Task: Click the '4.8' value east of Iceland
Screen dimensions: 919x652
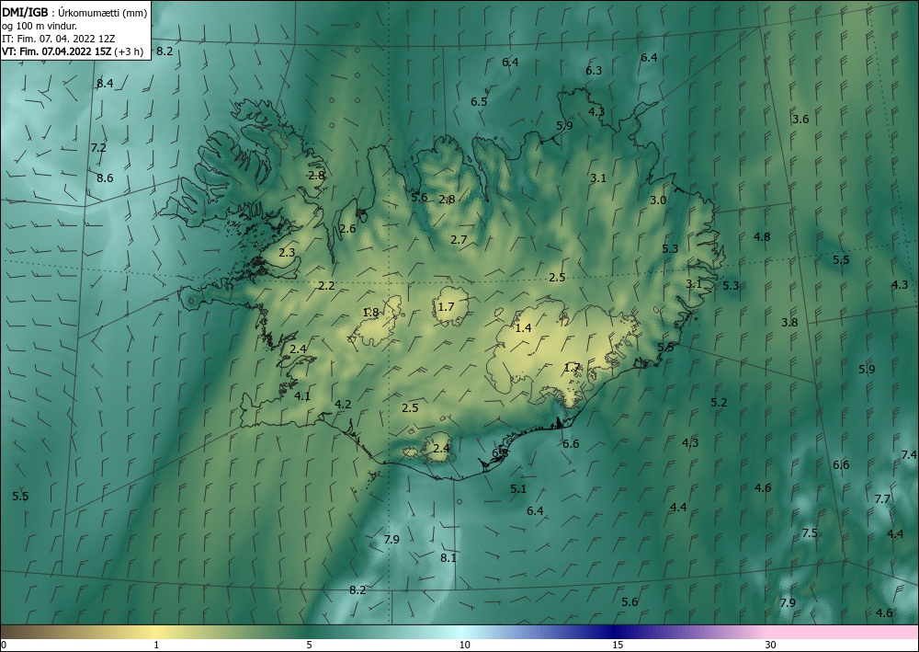Action: point(762,237)
